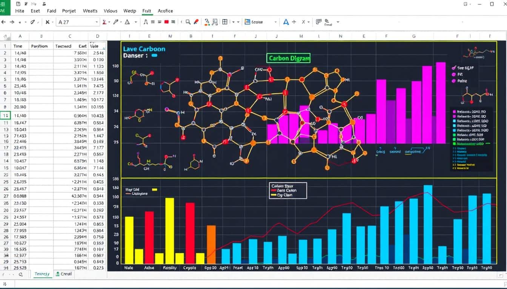The width and height of the screenshot is (507, 289).
Task: Click the Carbon Digam chart title button
Action: [x=289, y=58]
